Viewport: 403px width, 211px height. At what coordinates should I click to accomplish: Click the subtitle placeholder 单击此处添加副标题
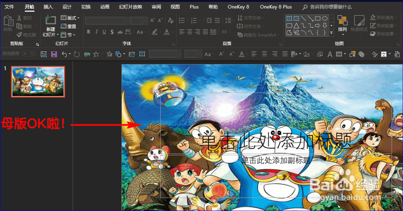(276, 160)
